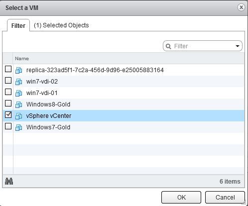Click the VM icon next to win7-vdi-02
This screenshot has width=248, height=206.
coord(18,82)
